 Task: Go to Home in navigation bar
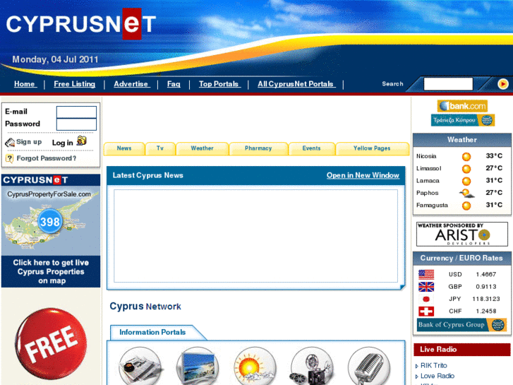click(25, 84)
